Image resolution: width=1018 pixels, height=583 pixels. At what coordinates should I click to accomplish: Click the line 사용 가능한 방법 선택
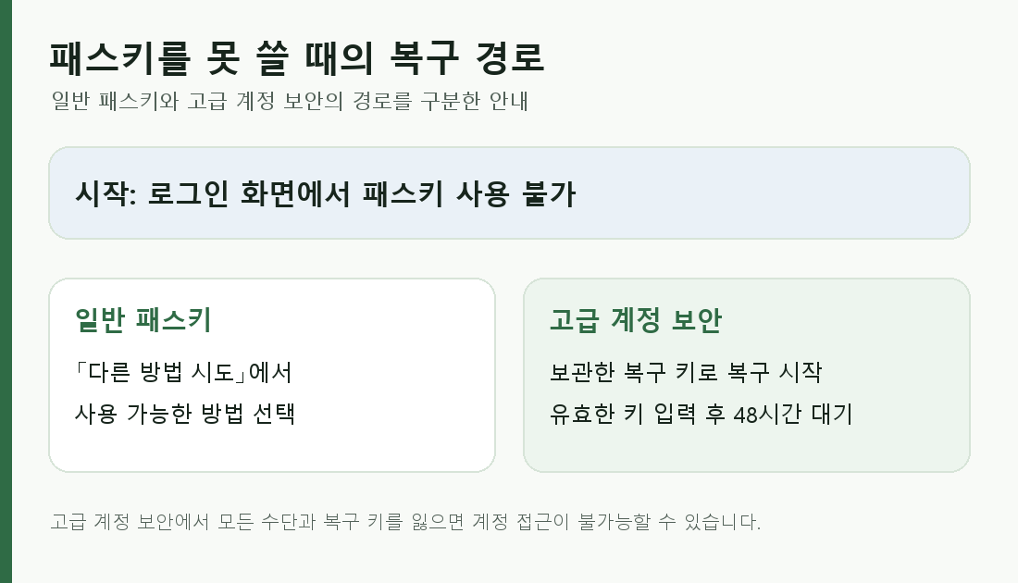click(x=185, y=414)
